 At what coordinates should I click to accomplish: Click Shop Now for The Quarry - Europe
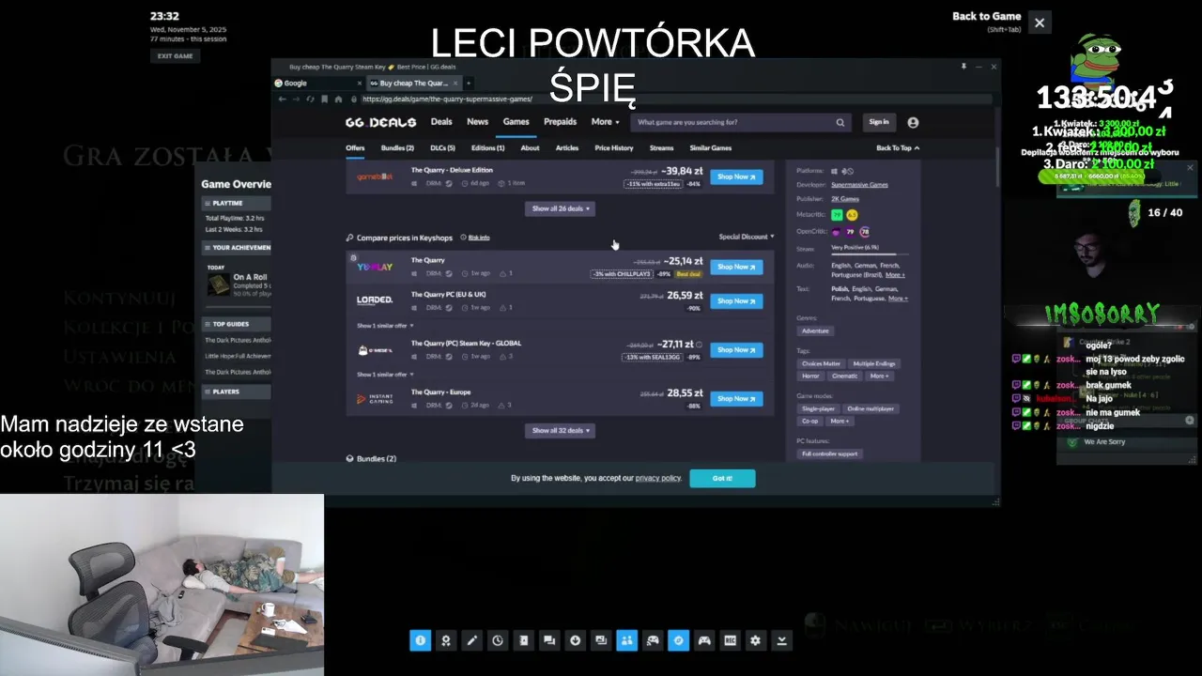tap(736, 398)
